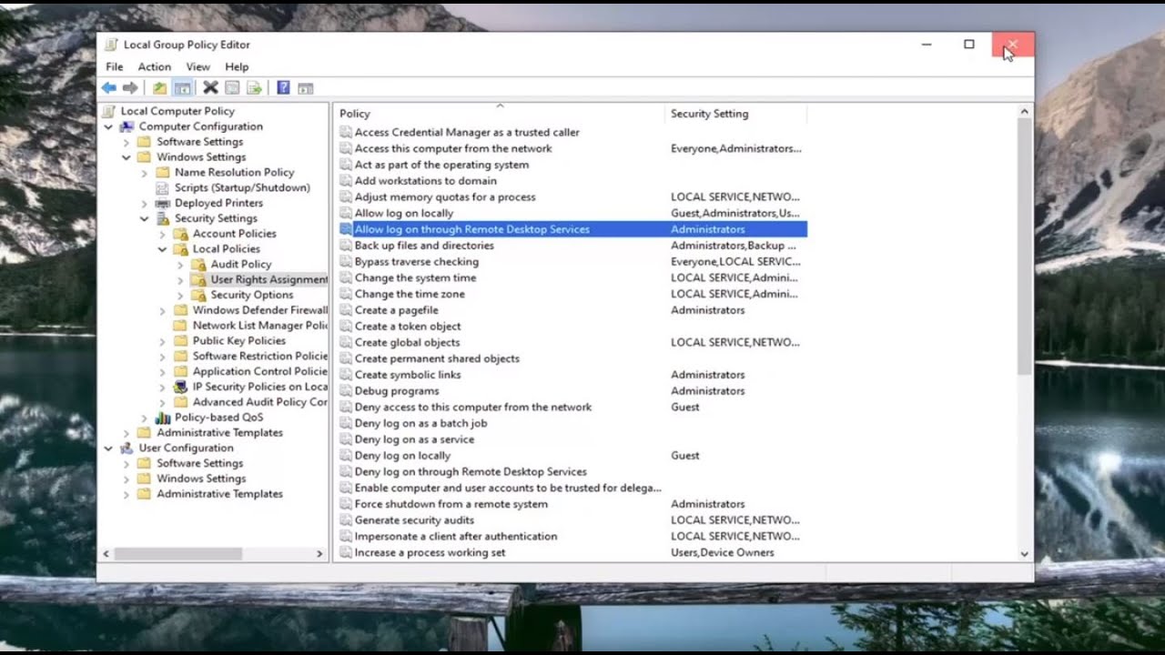Click the policy list scrollbar down arrow

click(x=1024, y=553)
